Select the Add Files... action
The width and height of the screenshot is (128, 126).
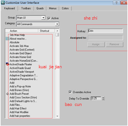[16, 105]
